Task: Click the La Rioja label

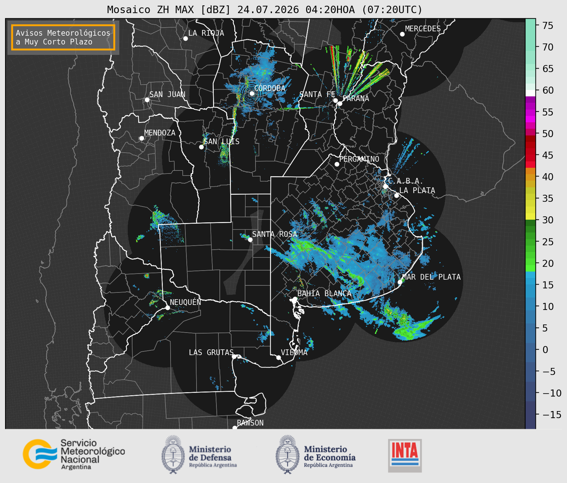Action: tap(206, 33)
